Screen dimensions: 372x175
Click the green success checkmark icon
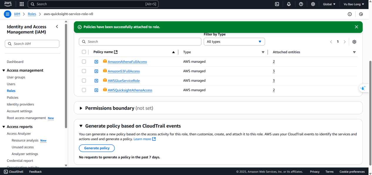click(x=80, y=27)
